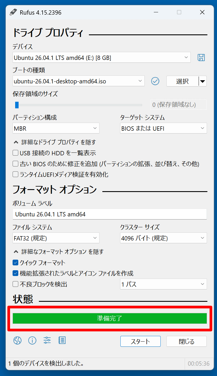Show the log viewer icon

(62, 340)
